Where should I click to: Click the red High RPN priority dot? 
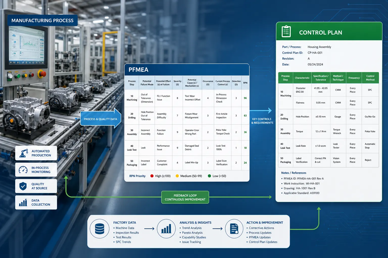coord(152,176)
